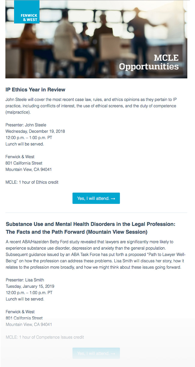Click the 'IP Ethics Year in Review' heading
The image size is (195, 367).
(x=35, y=90)
